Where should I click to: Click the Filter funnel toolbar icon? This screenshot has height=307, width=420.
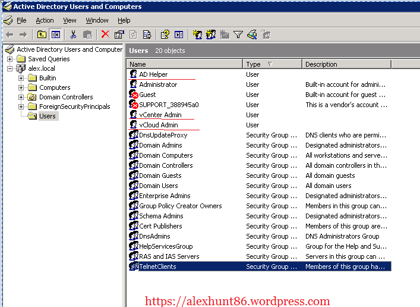[238, 35]
